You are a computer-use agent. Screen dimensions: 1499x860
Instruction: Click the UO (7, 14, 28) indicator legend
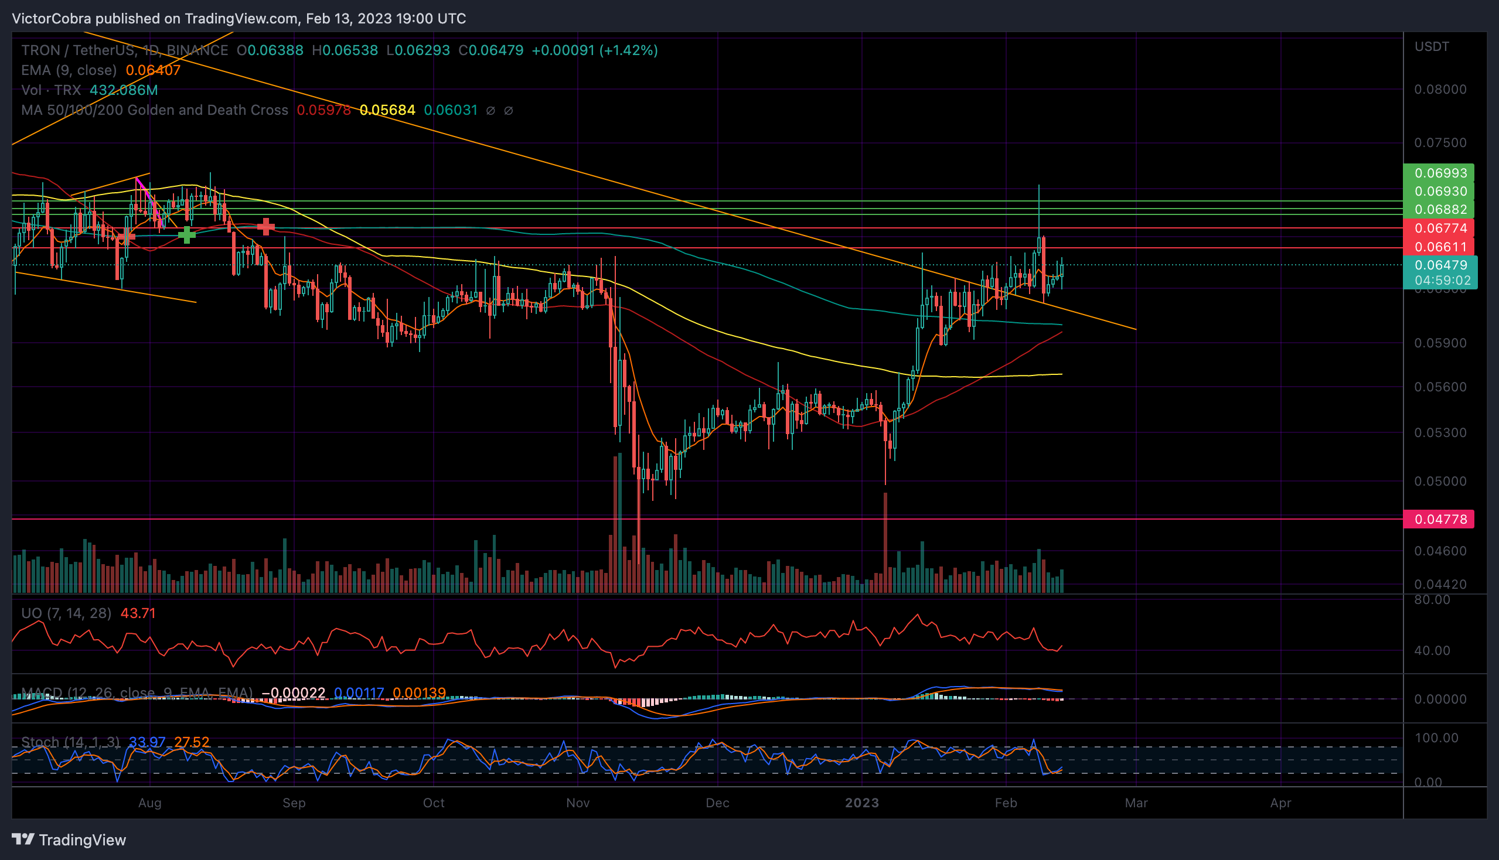pyautogui.click(x=66, y=613)
